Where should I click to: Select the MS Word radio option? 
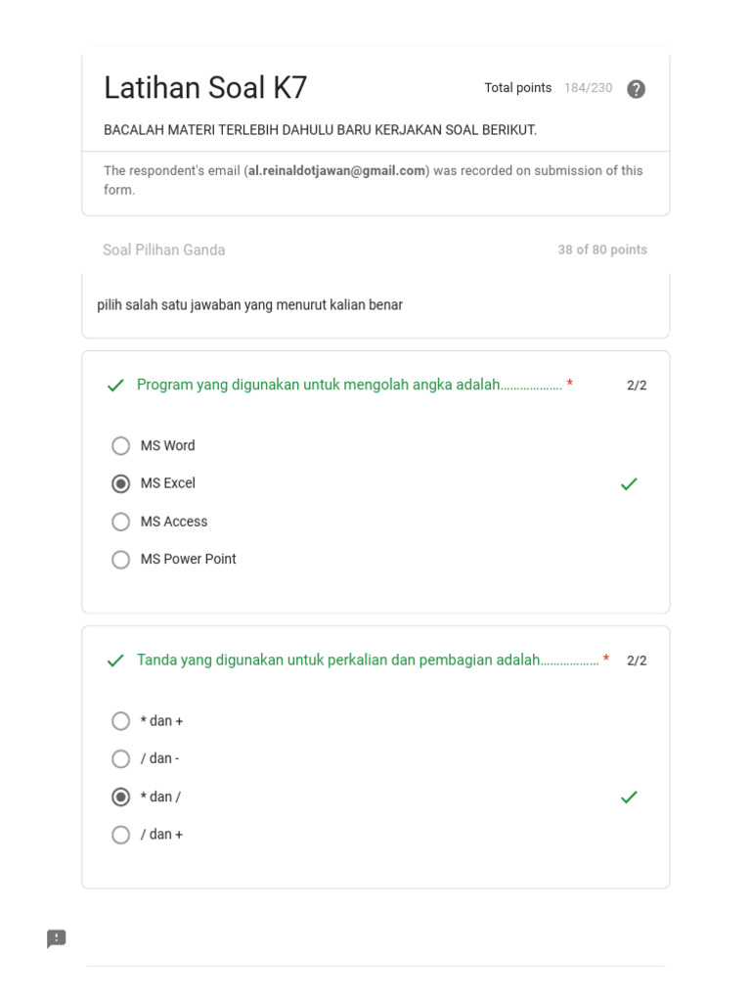[x=120, y=446]
